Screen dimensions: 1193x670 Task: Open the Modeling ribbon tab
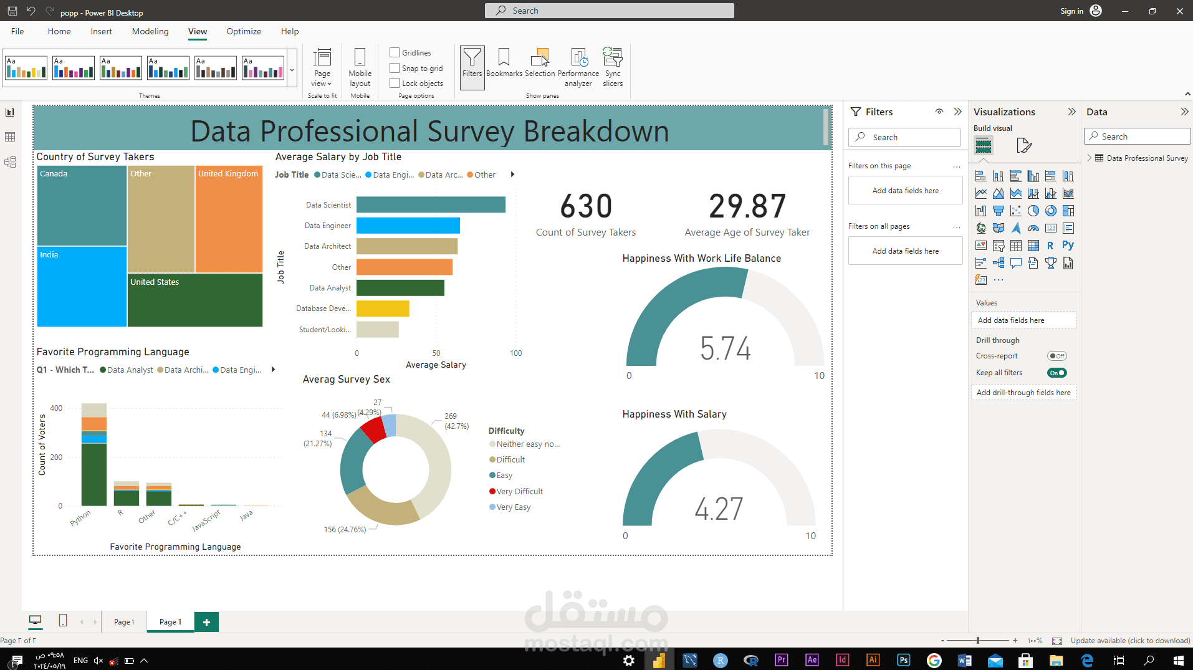tap(150, 31)
